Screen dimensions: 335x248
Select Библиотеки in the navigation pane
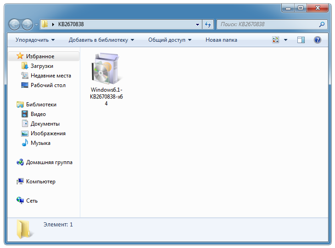pos(41,105)
